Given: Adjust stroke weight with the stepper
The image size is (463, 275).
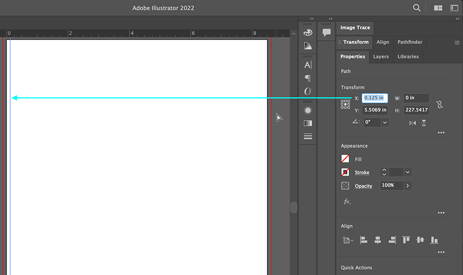Looking at the screenshot, I should point(384,172).
